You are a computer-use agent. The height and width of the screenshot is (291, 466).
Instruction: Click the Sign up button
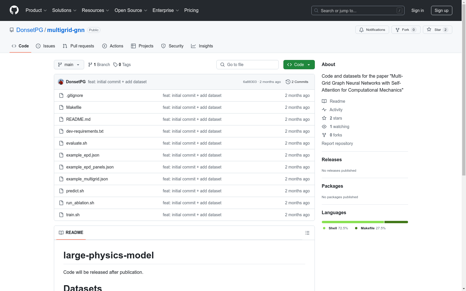[442, 10]
